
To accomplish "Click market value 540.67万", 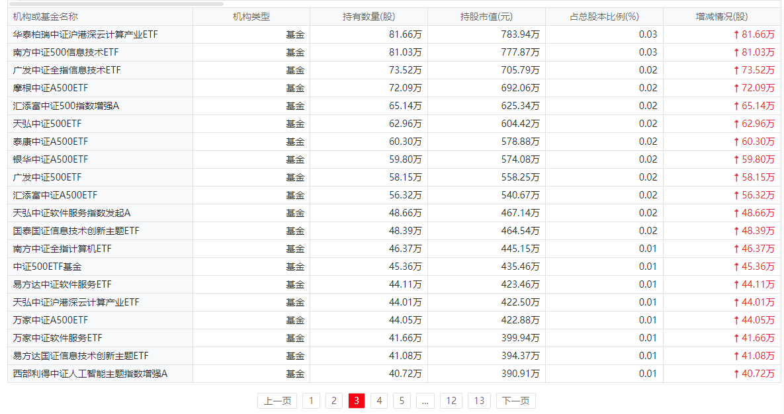I will (x=520, y=195).
